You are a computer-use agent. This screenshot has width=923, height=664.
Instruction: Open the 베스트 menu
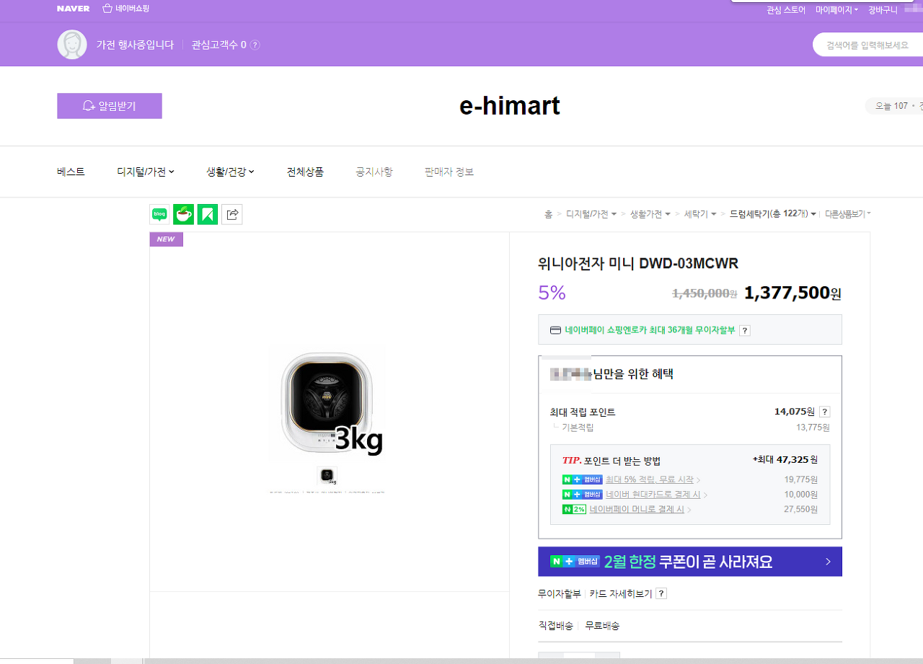coord(71,172)
